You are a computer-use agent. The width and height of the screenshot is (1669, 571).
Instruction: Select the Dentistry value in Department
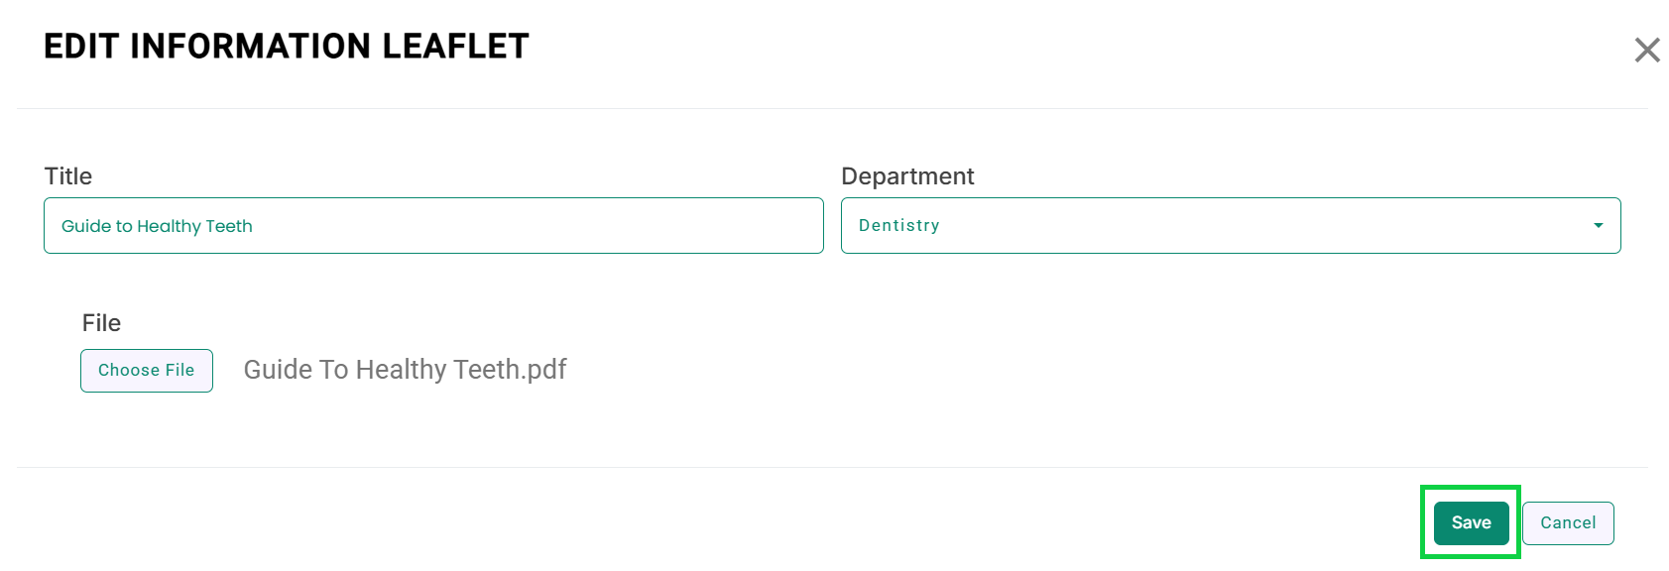coord(898,226)
